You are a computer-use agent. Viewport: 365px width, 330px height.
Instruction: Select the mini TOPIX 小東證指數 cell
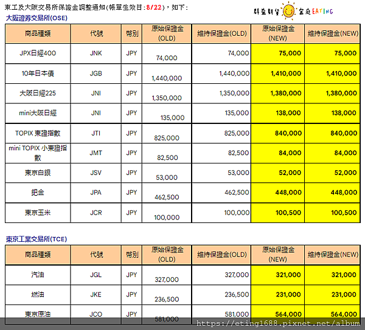pos(38,153)
